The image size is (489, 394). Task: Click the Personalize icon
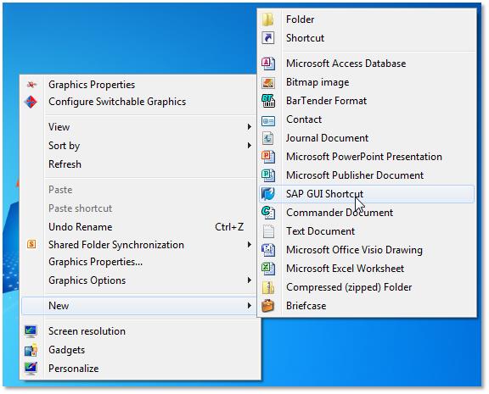point(31,369)
